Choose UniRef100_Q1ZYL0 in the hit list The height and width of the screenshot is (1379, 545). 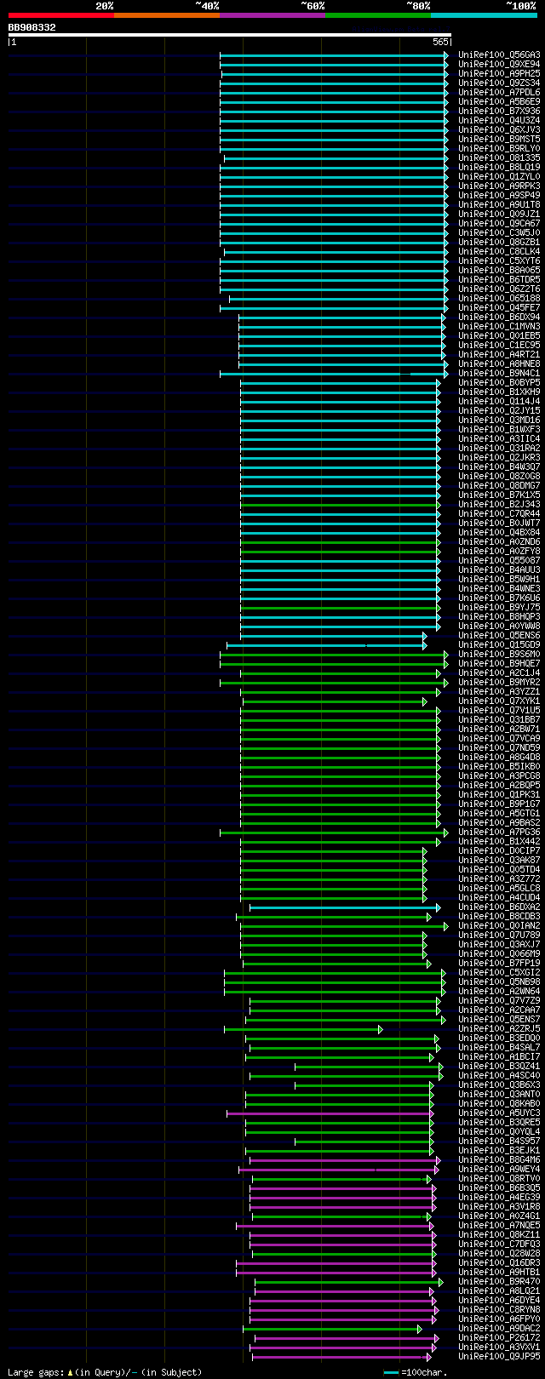click(499, 176)
